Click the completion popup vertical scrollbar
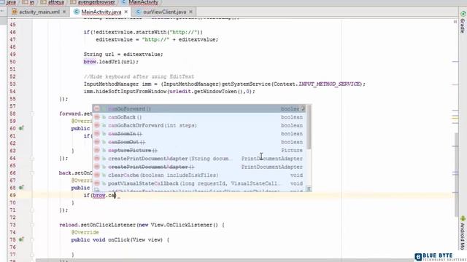The height and width of the screenshot is (262, 467). point(309,127)
